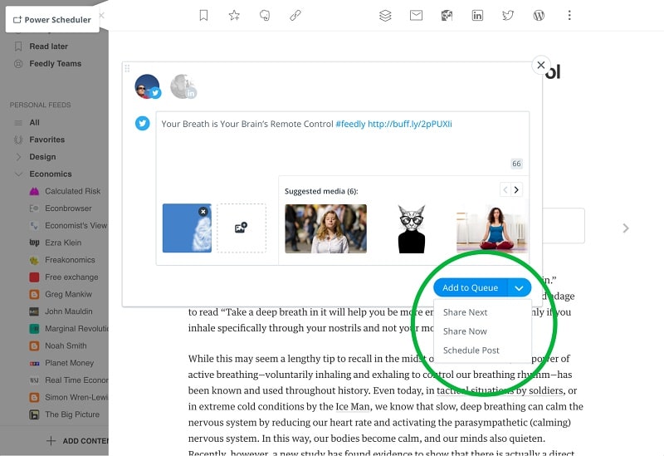Click the character count badge 66

pos(516,164)
